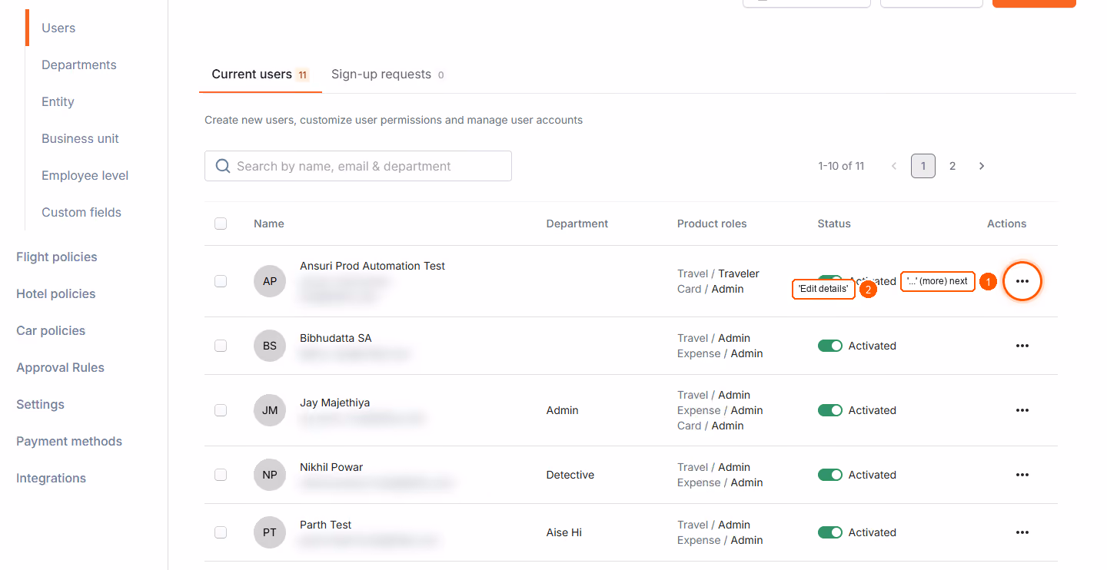Switch to the Sign-up requests tab

[x=388, y=75]
